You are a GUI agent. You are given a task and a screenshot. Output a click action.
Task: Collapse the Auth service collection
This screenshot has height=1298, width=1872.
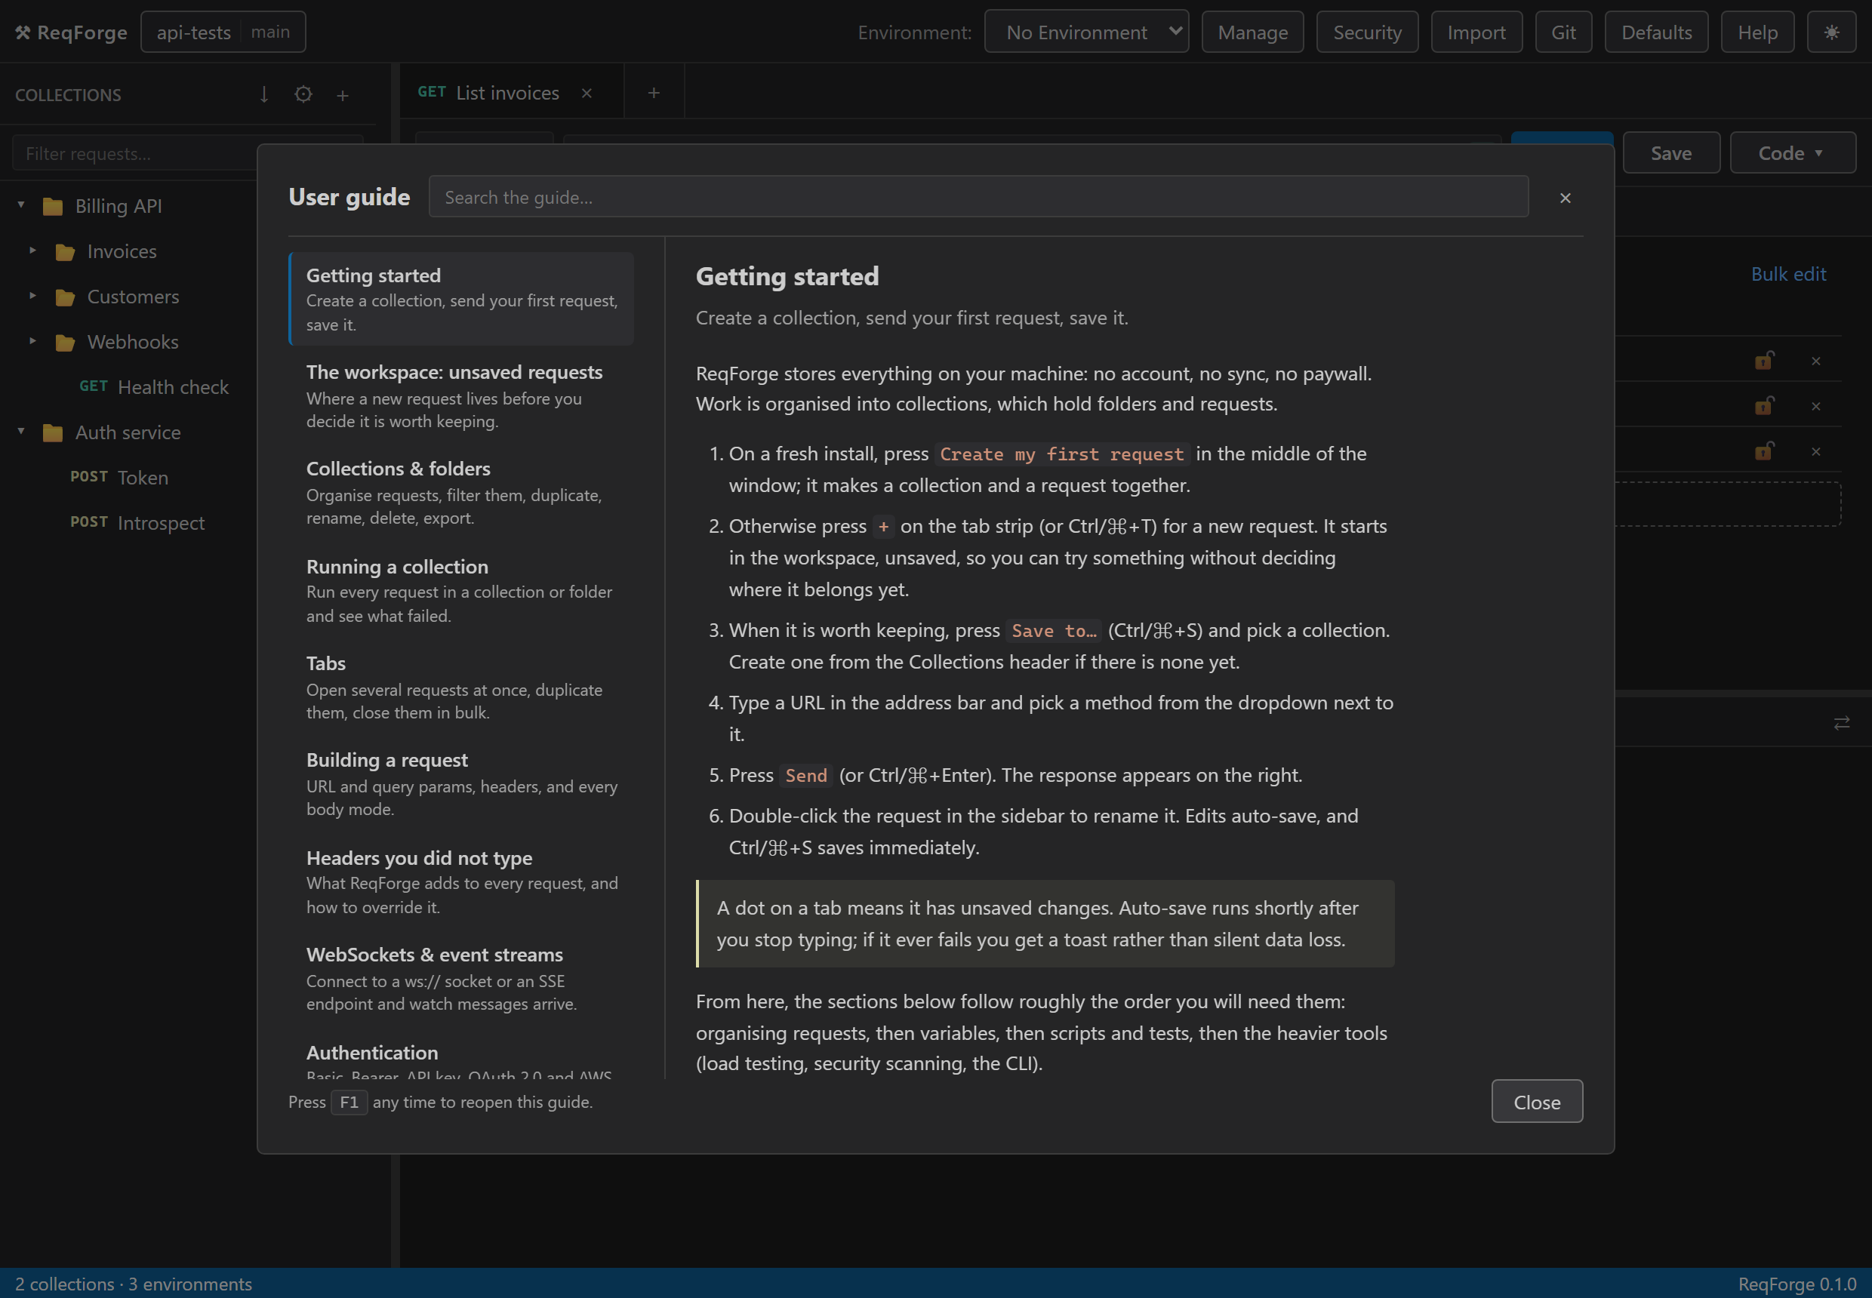pyautogui.click(x=21, y=431)
